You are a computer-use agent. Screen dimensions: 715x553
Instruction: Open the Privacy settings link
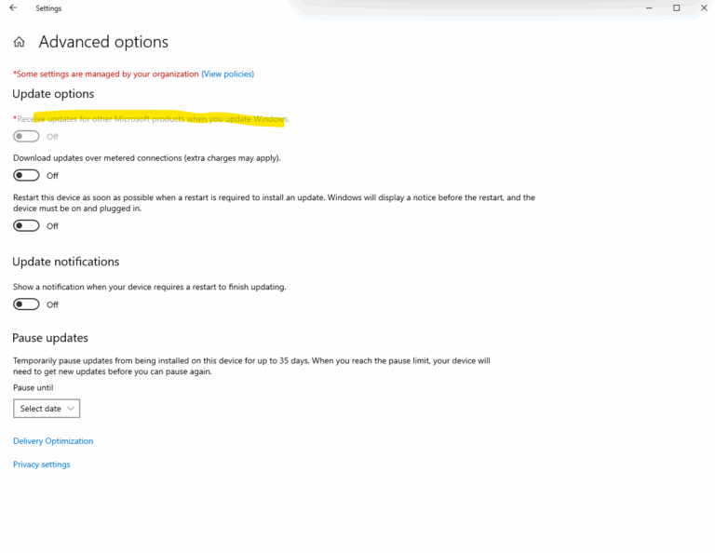pyautogui.click(x=42, y=465)
